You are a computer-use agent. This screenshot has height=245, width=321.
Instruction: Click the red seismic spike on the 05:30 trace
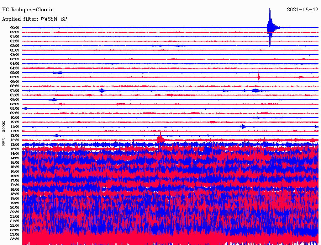pyautogui.click(x=259, y=77)
